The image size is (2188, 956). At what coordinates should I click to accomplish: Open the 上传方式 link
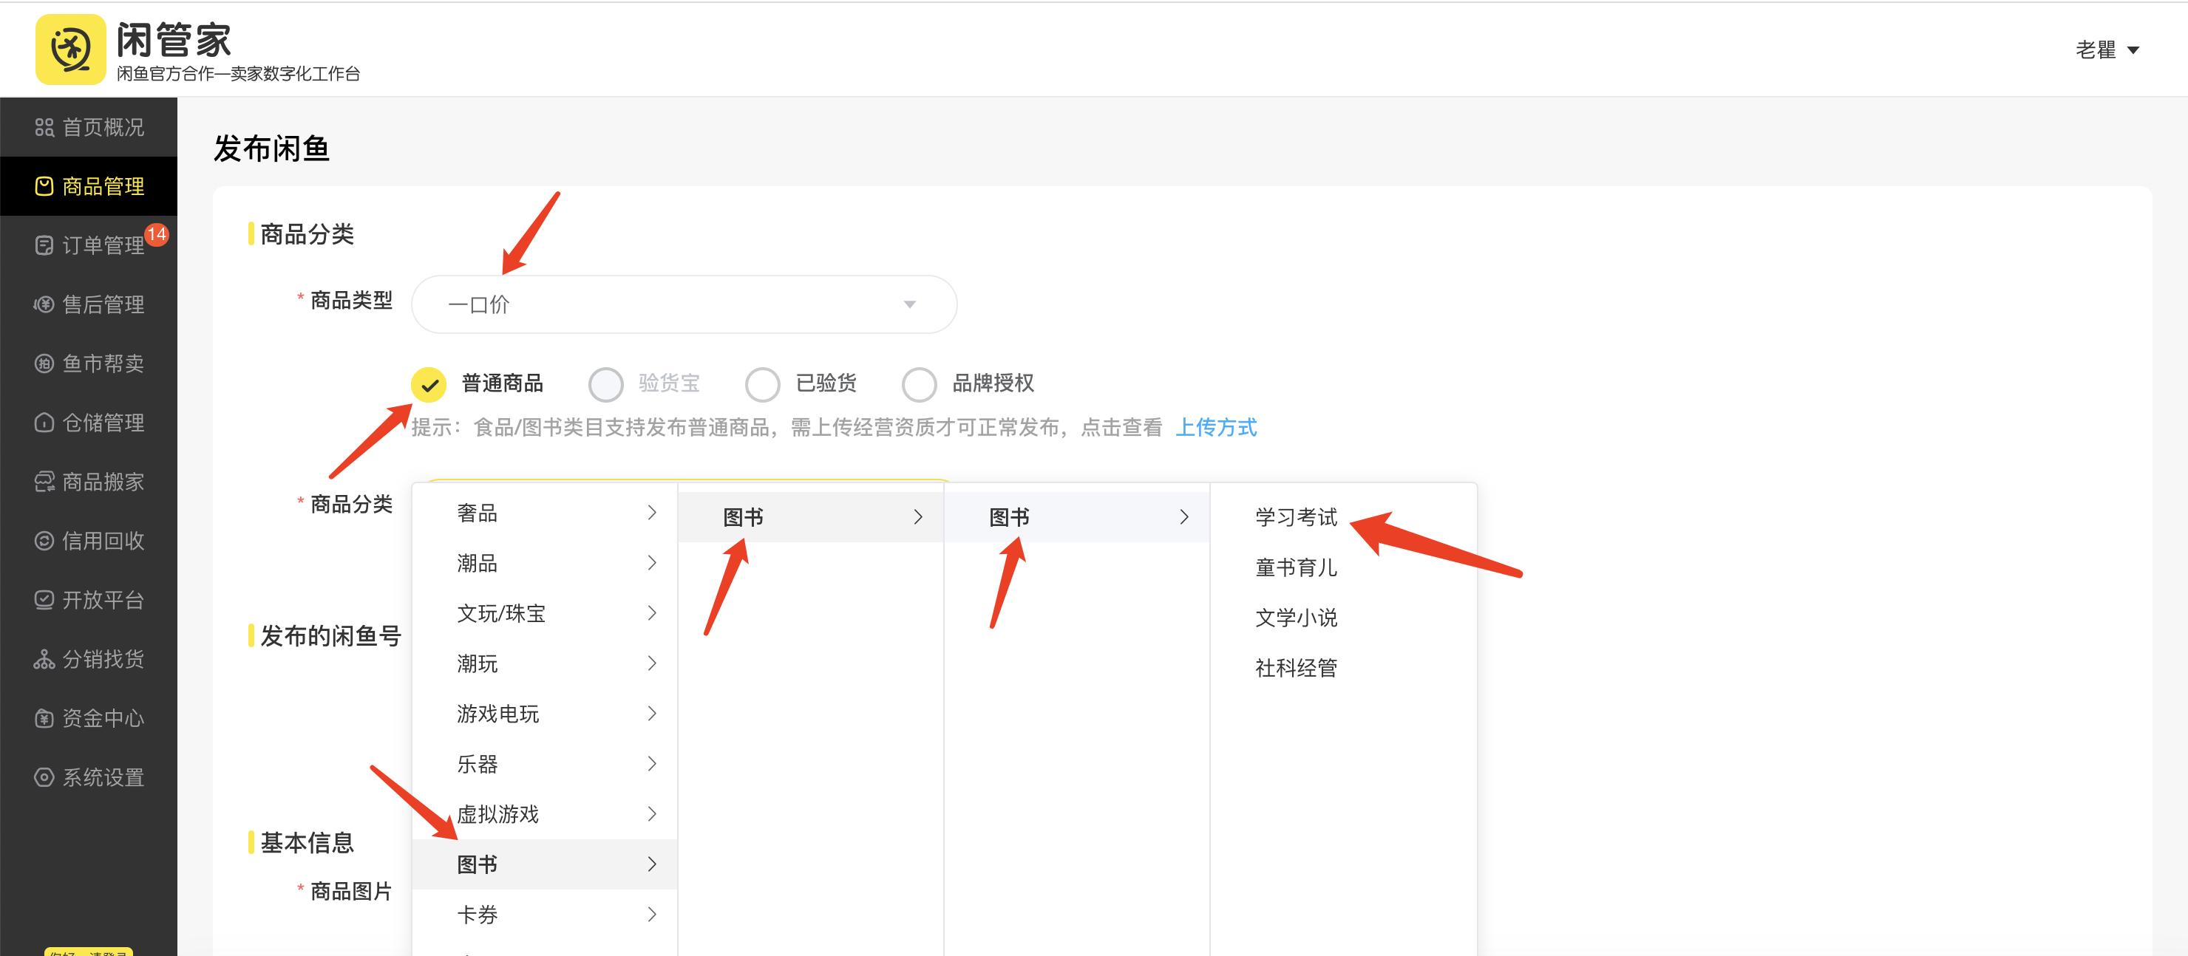tap(1215, 427)
